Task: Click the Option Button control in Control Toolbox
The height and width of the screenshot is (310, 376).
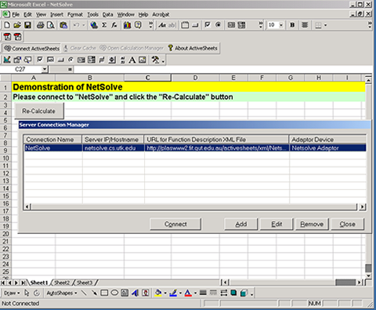Action: tap(70, 60)
